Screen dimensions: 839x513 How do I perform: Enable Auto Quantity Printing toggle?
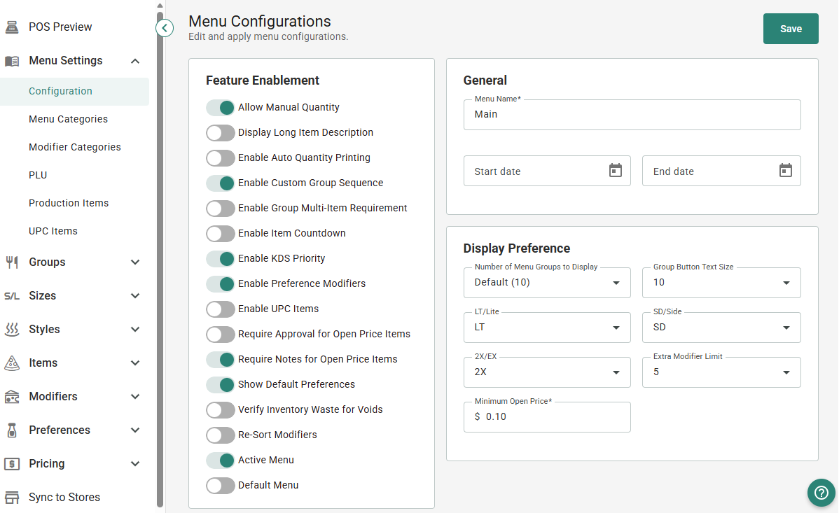[221, 157]
